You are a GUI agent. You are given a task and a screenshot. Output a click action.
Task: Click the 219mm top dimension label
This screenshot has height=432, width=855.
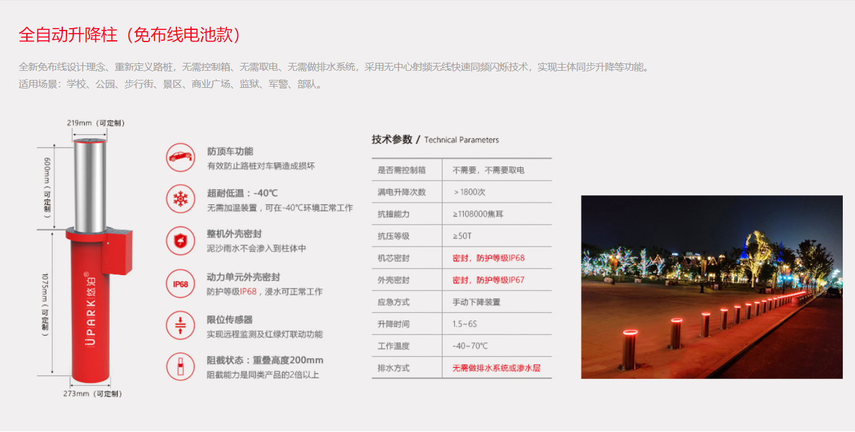[x=96, y=123]
